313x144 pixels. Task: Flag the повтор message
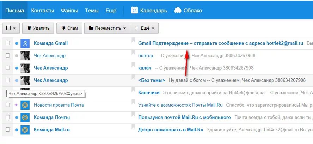pyautogui.click(x=133, y=53)
